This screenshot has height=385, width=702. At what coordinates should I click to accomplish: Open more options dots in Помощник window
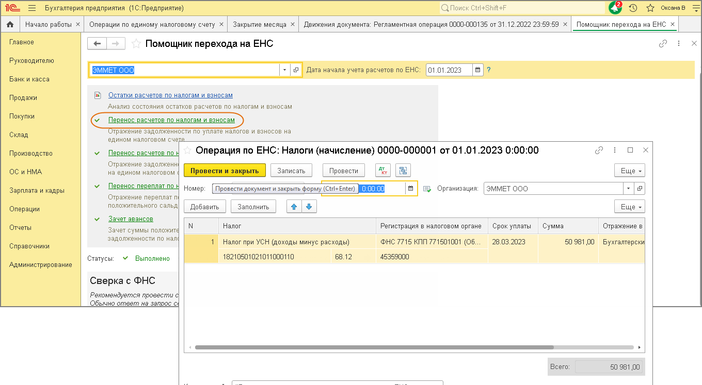679,44
